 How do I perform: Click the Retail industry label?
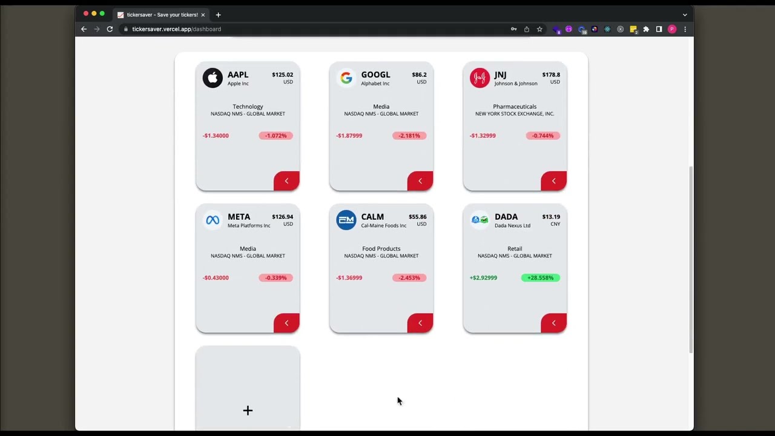click(515, 249)
